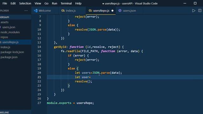Click line number 21 in the gutter
This screenshot has height=114, width=203.
point(39,77)
